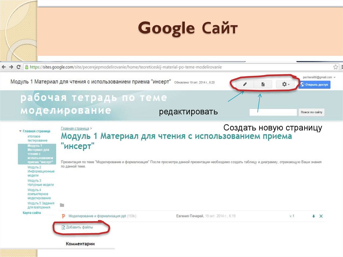Image resolution: width=343 pixels, height=257 pixels.
Task: Click the site search input field
Action: pos(273,112)
